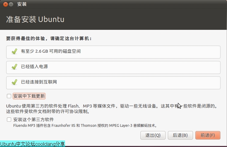Click the 安装 window title text
The width and height of the screenshot is (227, 147).
(x=22, y=4)
